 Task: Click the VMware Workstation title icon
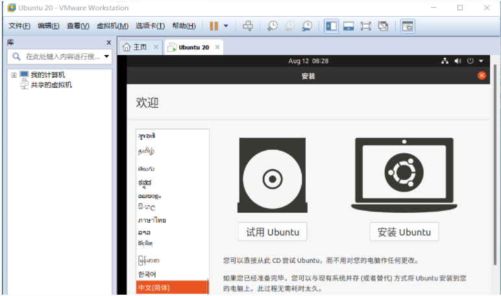click(12, 8)
